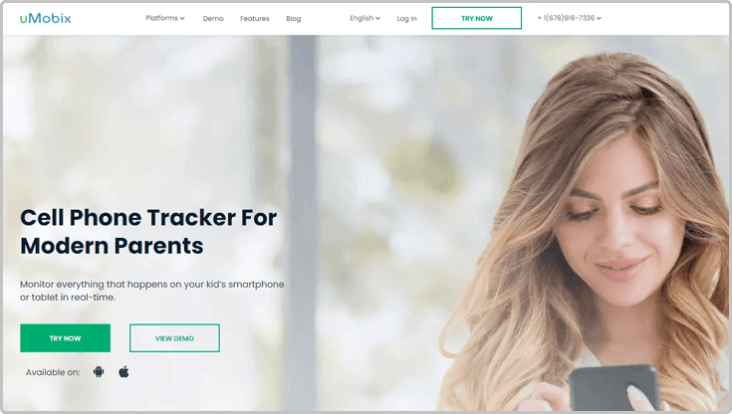Select Features in the top navigation

click(254, 19)
